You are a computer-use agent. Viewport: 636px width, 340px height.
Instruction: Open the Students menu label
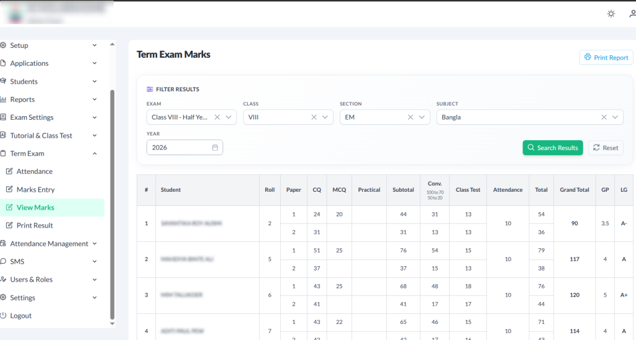coord(24,81)
